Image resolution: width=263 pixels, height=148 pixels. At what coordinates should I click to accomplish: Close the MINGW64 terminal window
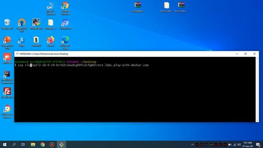(254, 54)
